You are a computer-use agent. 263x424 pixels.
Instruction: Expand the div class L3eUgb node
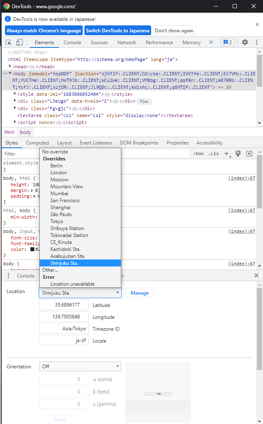pyautogui.click(x=15, y=101)
